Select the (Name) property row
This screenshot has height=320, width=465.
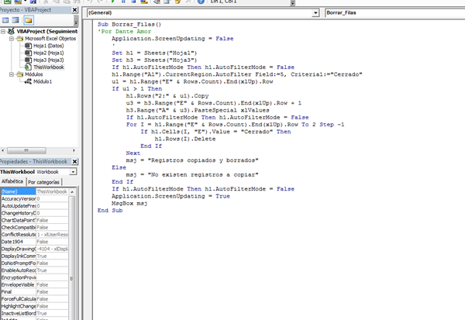pos(17,191)
